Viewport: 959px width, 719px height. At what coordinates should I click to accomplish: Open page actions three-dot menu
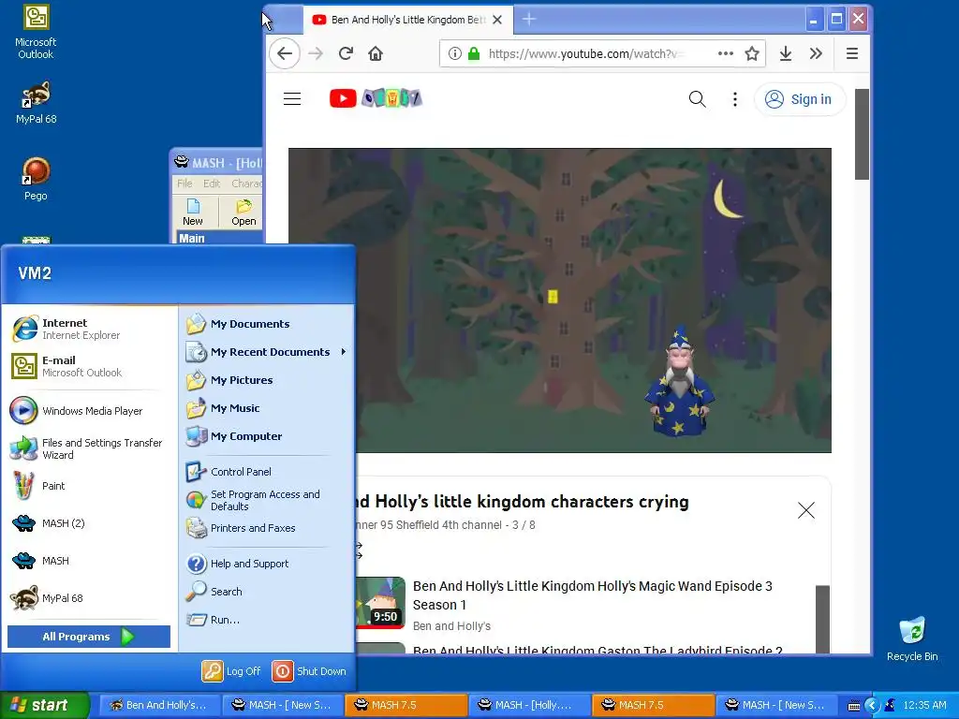point(726,53)
